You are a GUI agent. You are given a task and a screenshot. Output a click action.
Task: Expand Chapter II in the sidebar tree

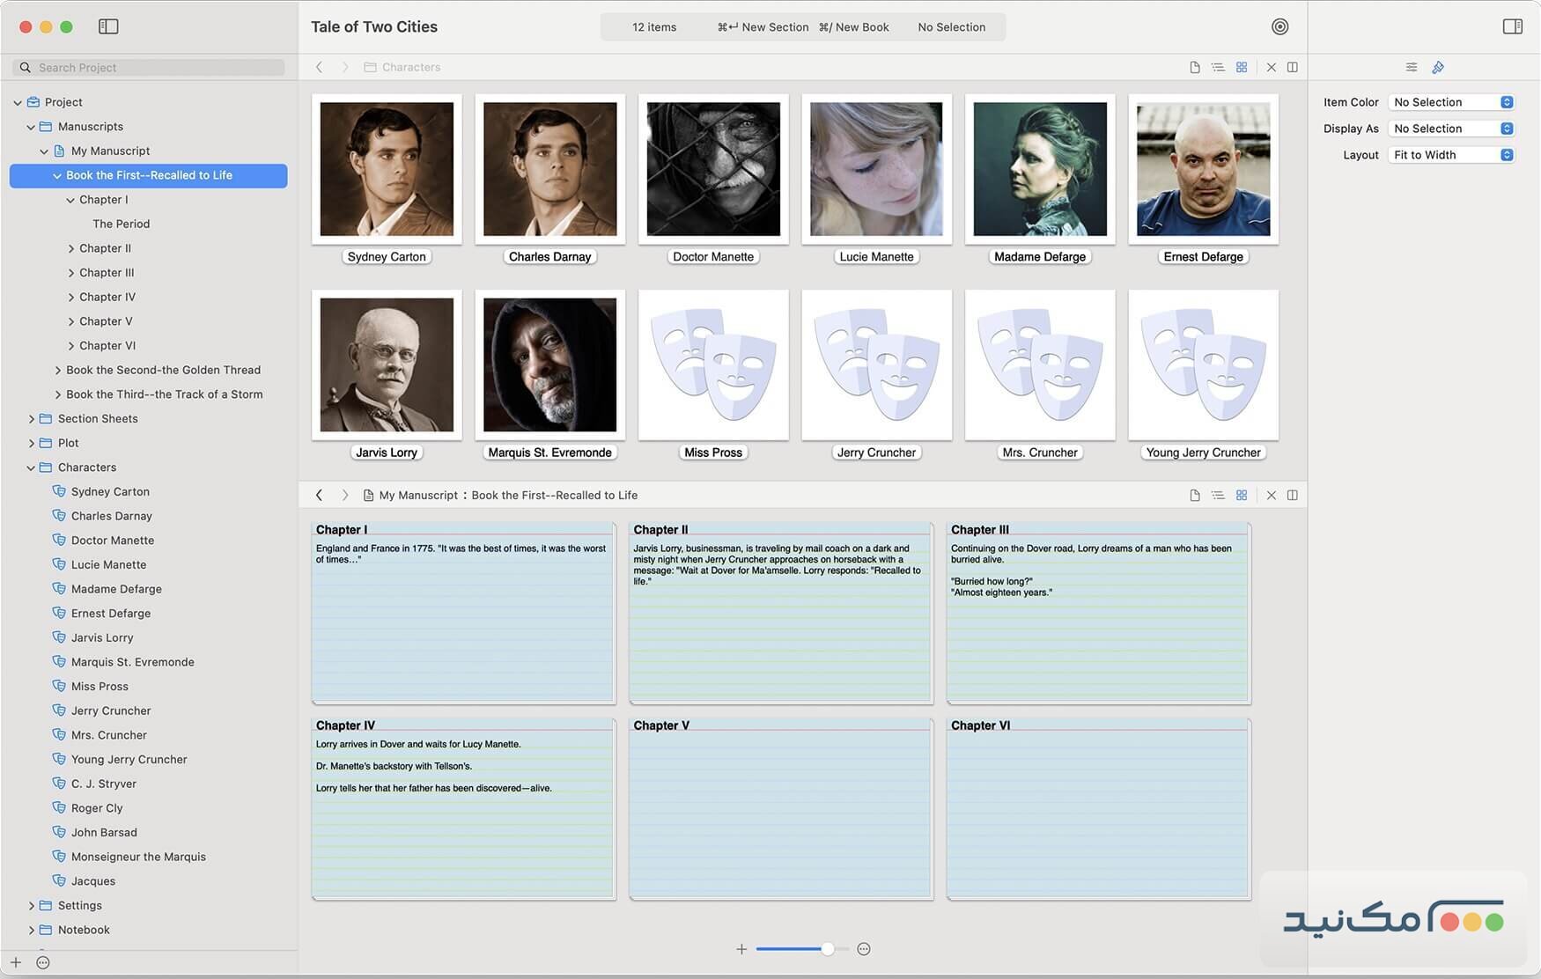click(71, 249)
